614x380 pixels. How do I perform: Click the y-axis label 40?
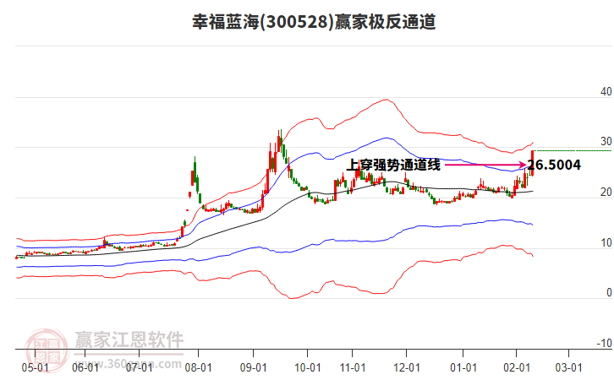coord(606,91)
